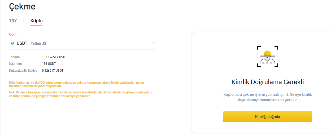
Task: Click the TetherUS coin name text
Action: 38,43
